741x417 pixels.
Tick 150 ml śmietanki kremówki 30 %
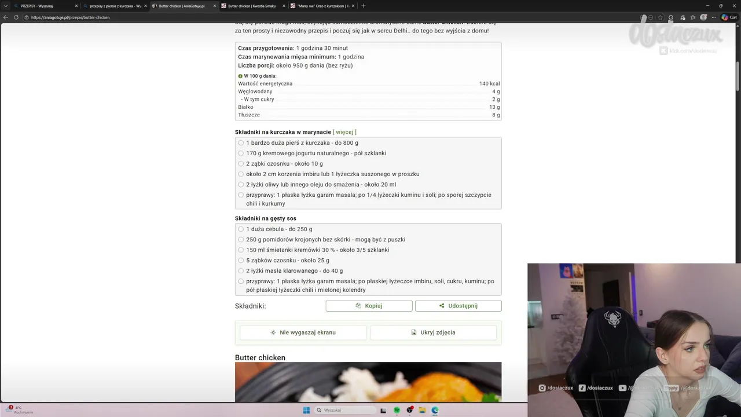point(241,250)
